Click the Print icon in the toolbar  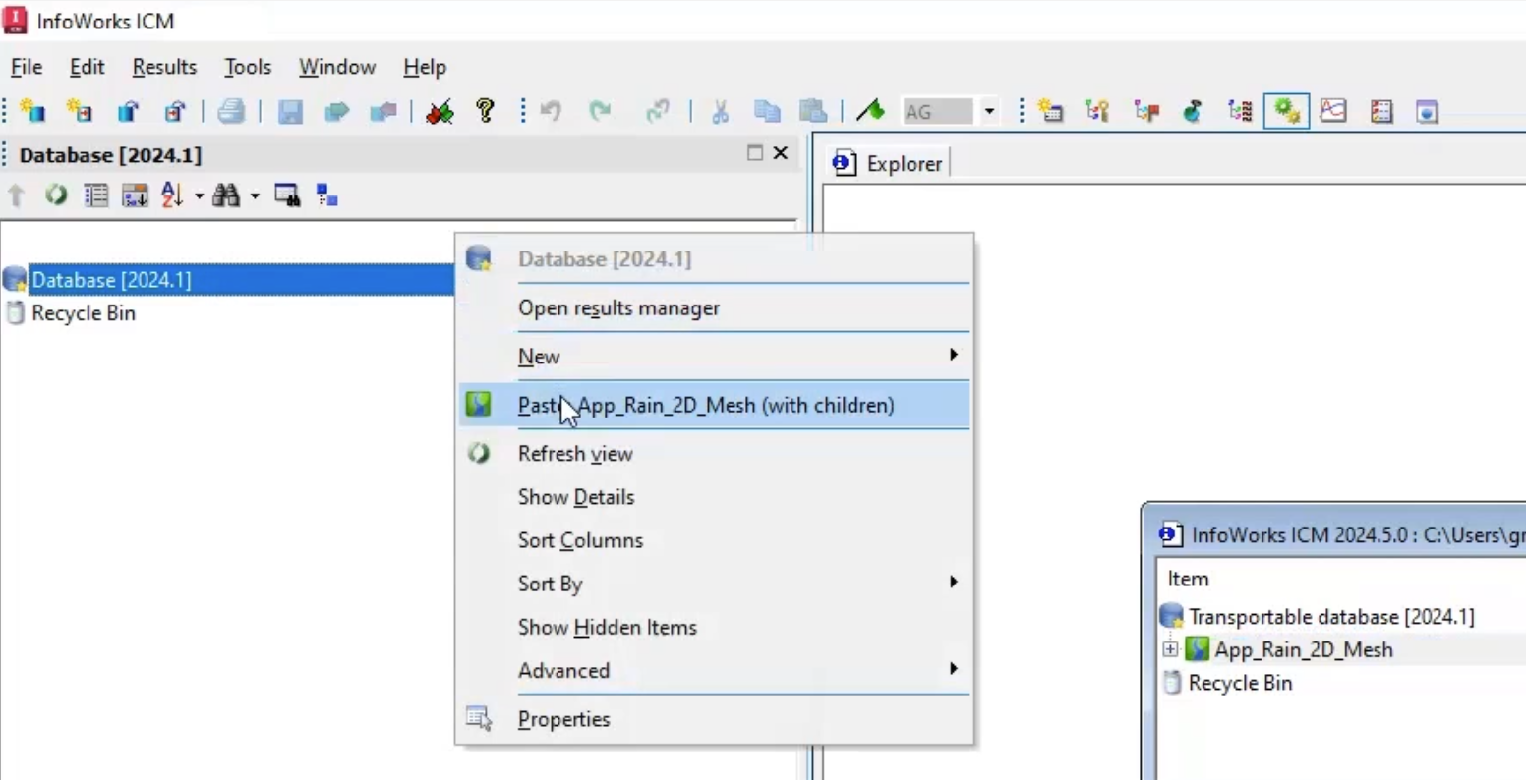click(x=231, y=111)
